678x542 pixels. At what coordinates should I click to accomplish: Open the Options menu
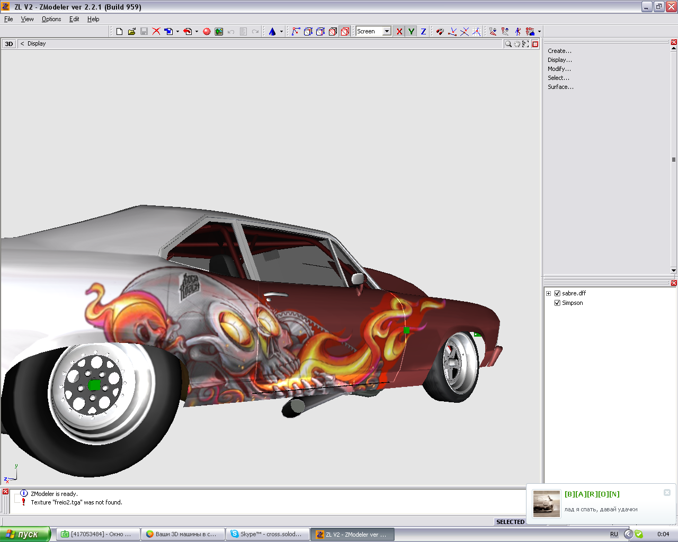(x=51, y=19)
